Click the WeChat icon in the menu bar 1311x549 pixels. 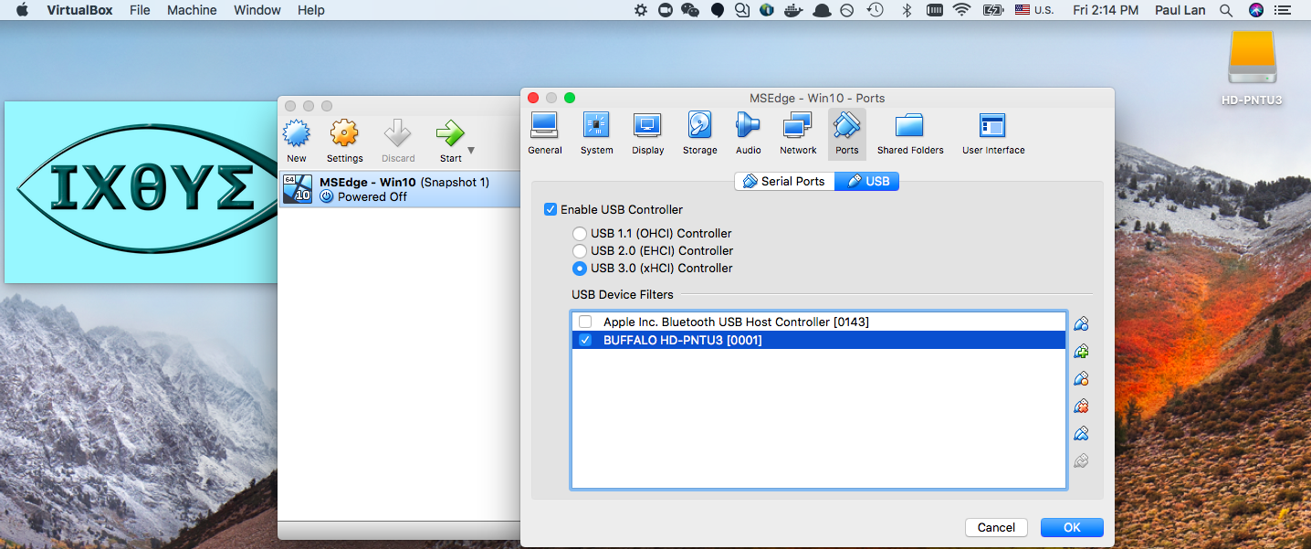pyautogui.click(x=690, y=10)
